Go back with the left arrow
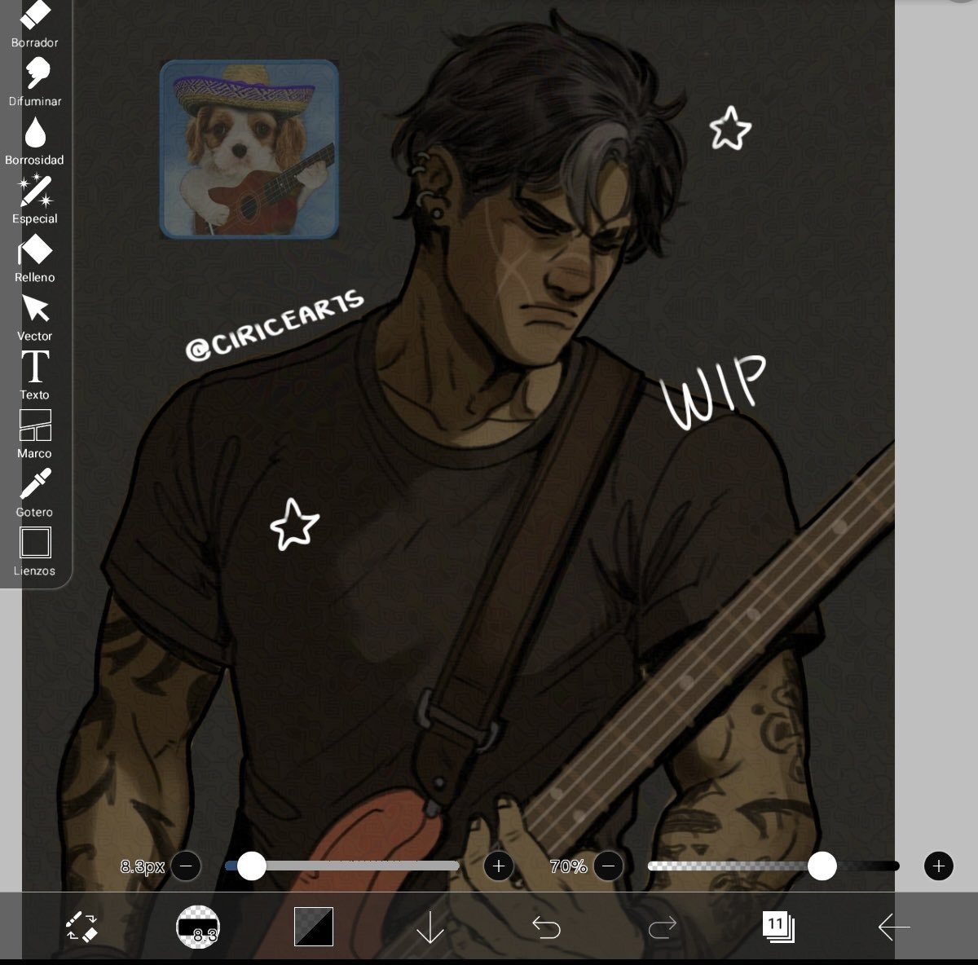This screenshot has height=965, width=978. (894, 927)
